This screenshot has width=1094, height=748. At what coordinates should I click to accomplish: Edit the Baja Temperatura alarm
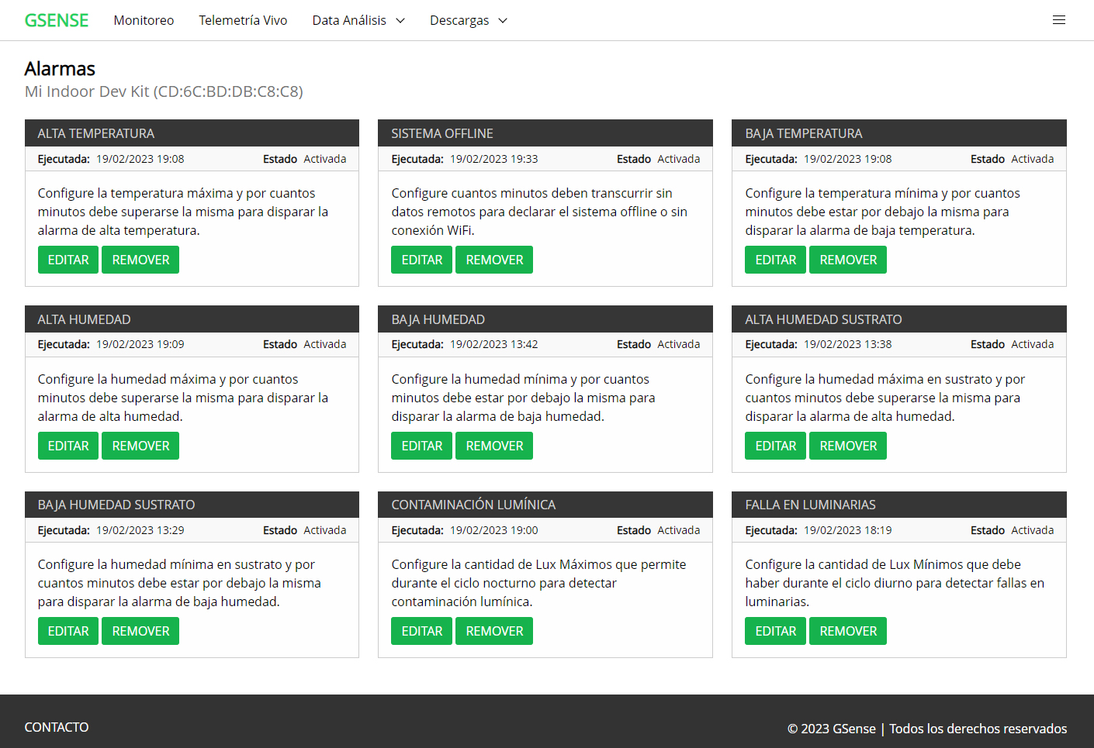775,260
